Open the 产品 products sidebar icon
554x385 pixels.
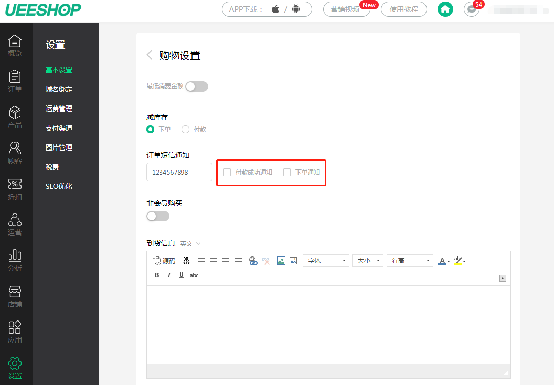click(15, 117)
